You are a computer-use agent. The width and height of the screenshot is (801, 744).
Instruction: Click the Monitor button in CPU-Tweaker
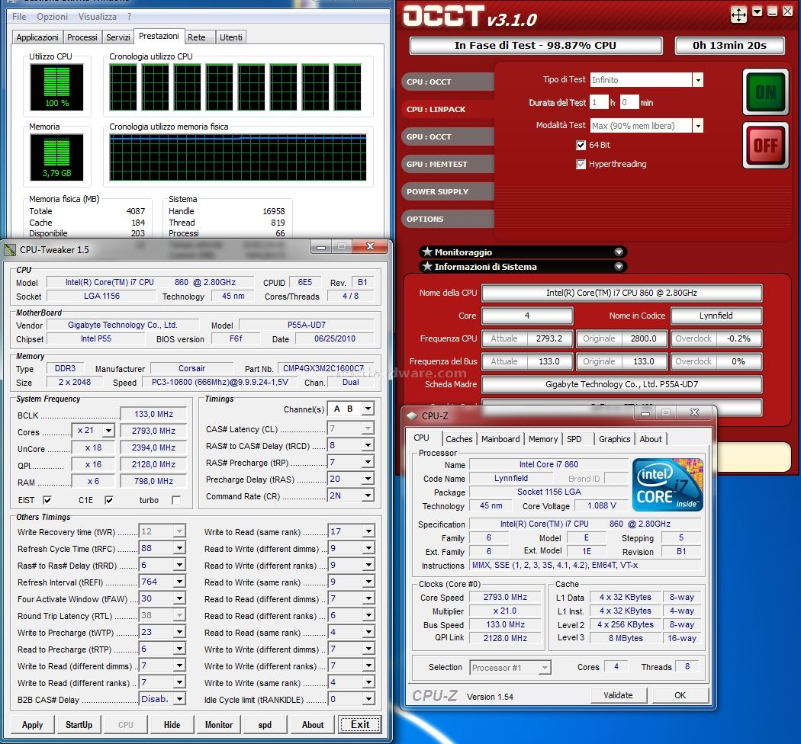click(219, 725)
